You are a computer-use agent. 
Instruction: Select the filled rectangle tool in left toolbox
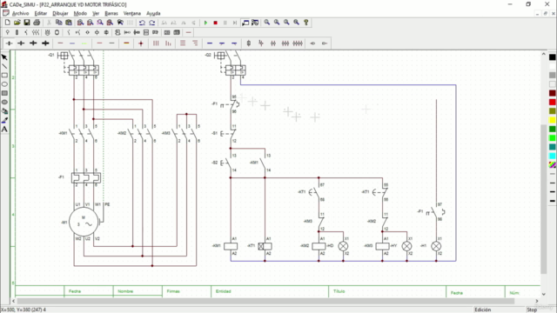click(x=4, y=93)
